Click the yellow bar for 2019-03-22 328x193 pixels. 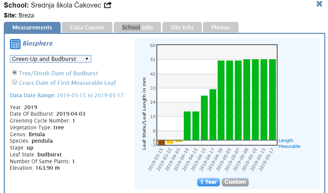tap(170, 142)
